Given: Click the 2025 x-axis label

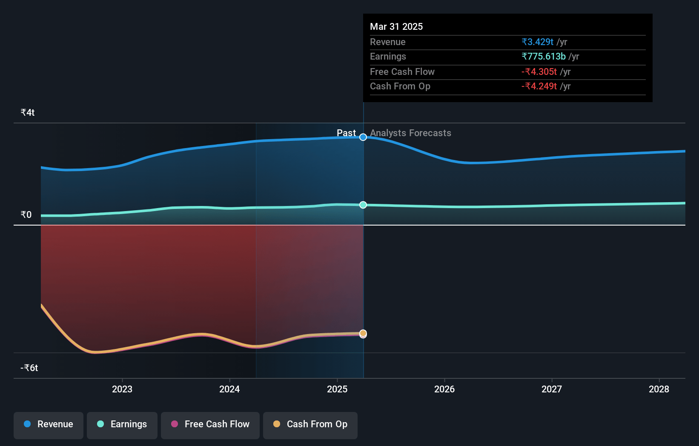Looking at the screenshot, I should (x=337, y=389).
